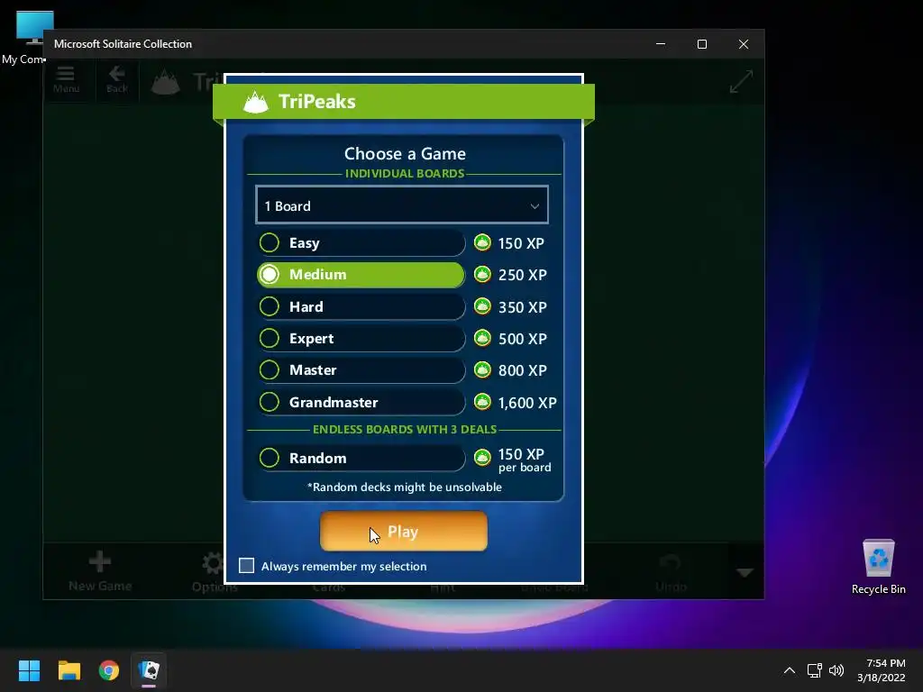Image resolution: width=923 pixels, height=692 pixels.
Task: Click the Random decks might be unsolvable note
Action: coord(405,487)
